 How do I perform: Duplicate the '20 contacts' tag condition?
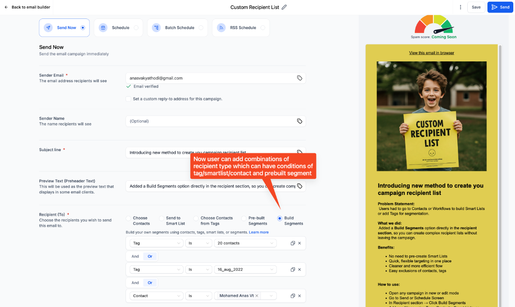293,243
